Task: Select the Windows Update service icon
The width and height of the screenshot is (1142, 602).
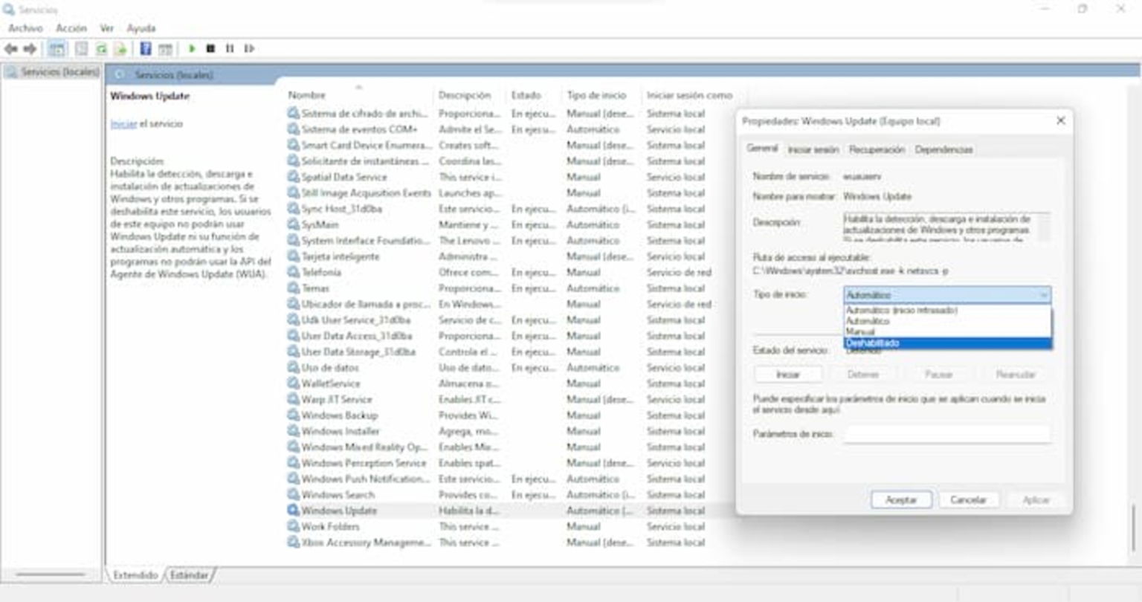Action: [294, 511]
